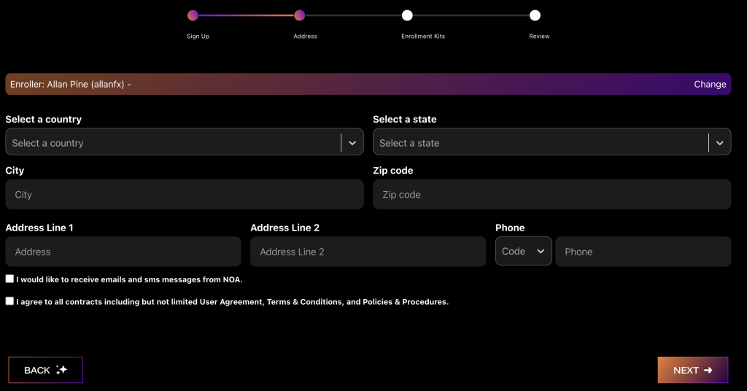Click the arrow icon on Next button

click(x=708, y=370)
